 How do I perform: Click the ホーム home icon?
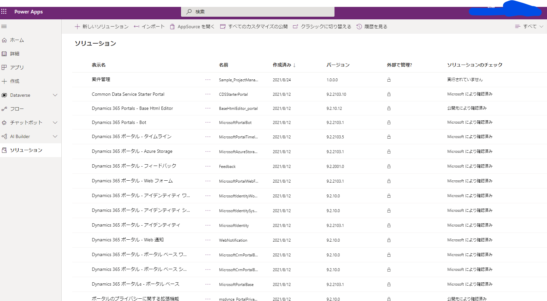[x=4, y=40]
